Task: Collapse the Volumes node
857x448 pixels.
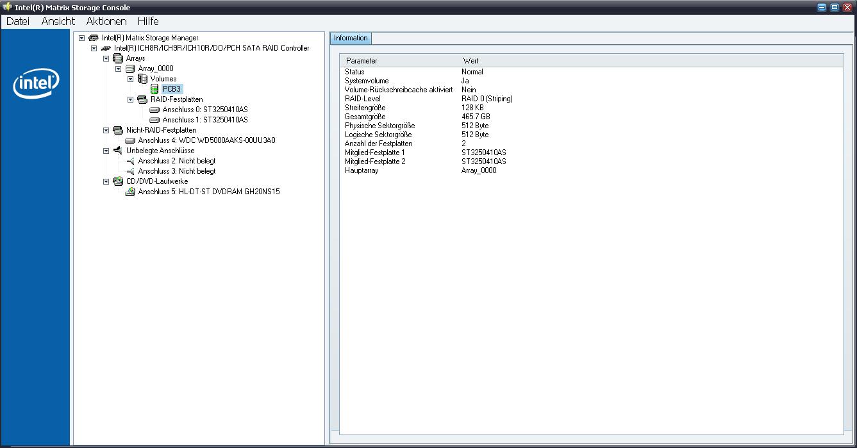Action: pyautogui.click(x=131, y=79)
